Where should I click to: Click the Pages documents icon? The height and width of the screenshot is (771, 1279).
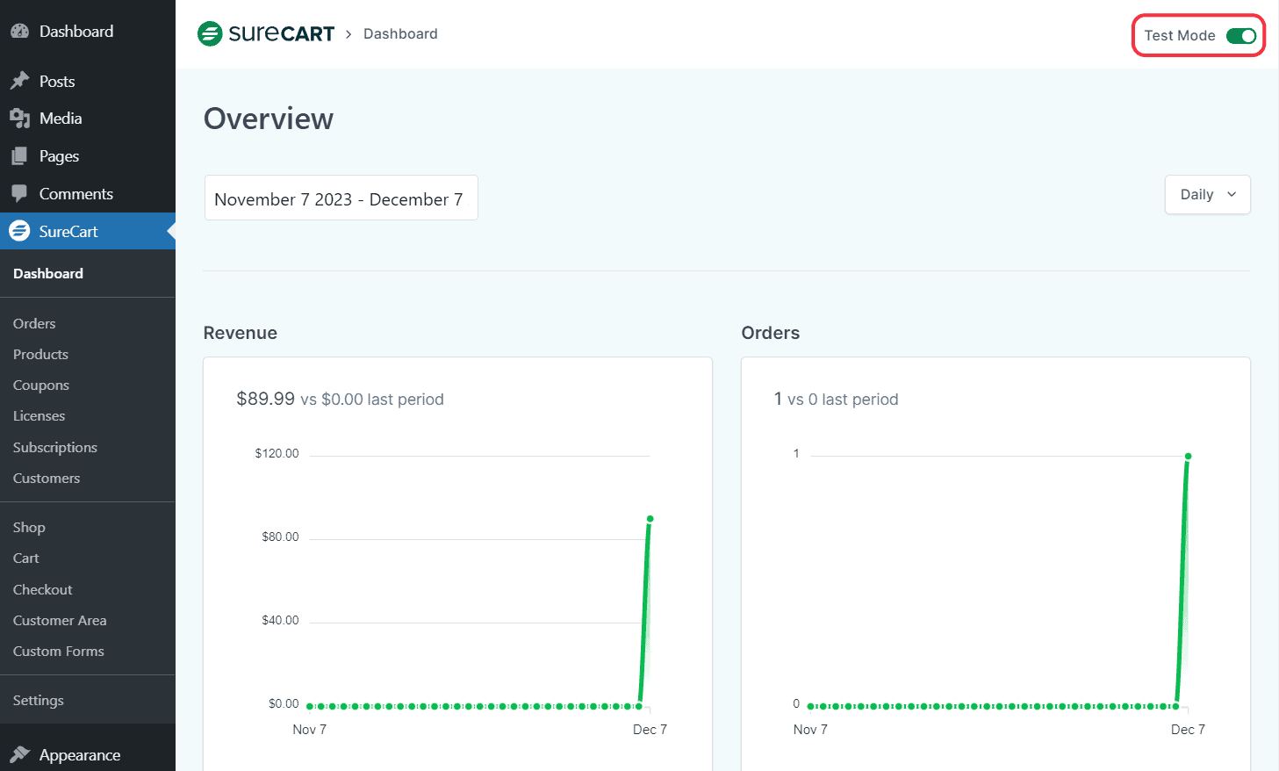pos(19,155)
